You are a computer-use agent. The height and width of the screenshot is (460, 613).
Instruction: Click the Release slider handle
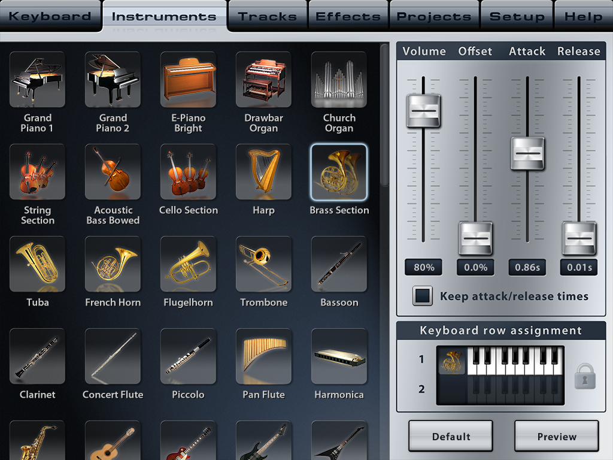coord(579,238)
